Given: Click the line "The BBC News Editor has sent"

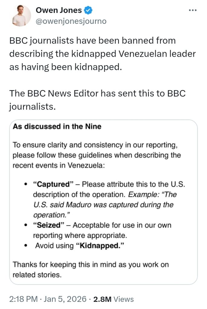Looking at the screenshot, I should coord(97,93).
